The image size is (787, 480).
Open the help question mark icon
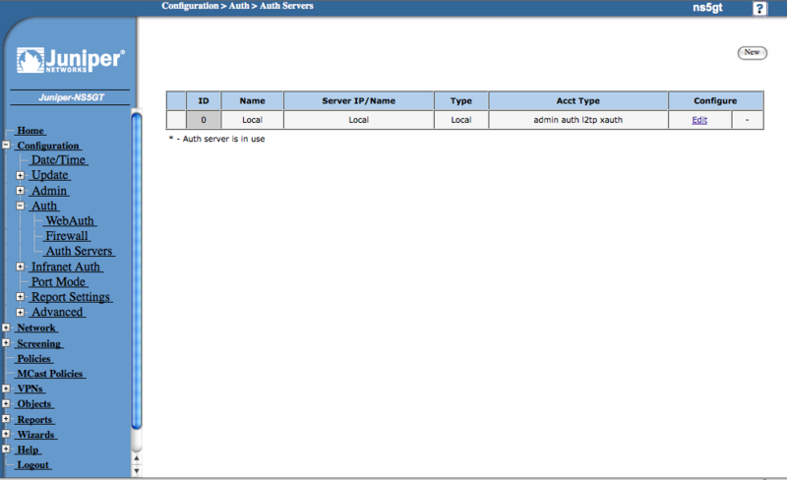click(758, 9)
